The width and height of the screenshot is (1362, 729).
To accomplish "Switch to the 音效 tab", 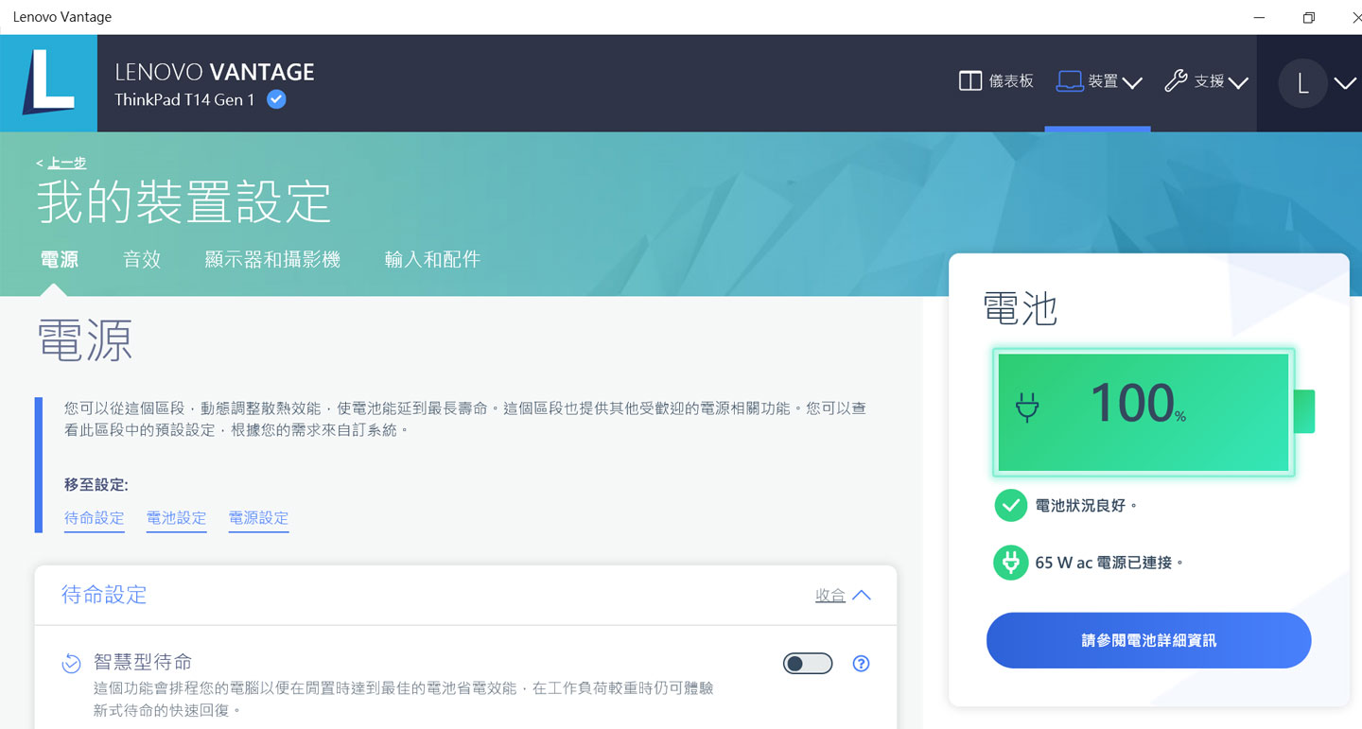I will point(142,259).
